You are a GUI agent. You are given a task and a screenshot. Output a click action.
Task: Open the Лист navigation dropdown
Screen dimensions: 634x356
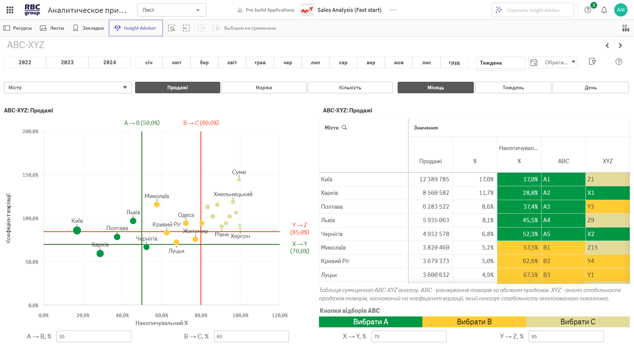pos(171,10)
